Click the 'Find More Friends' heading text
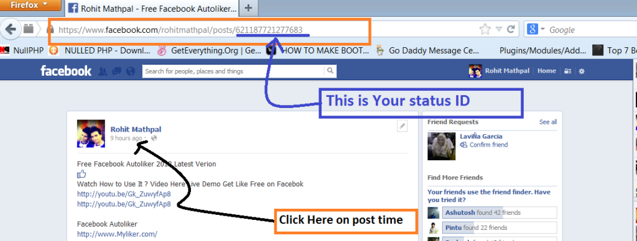 coord(455,178)
